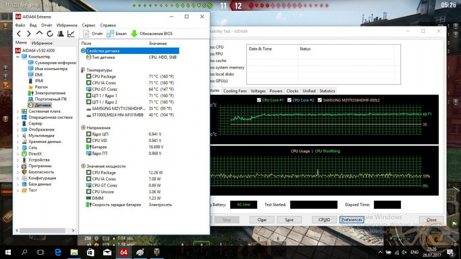Open File Explorer from the taskbar

pos(74,252)
